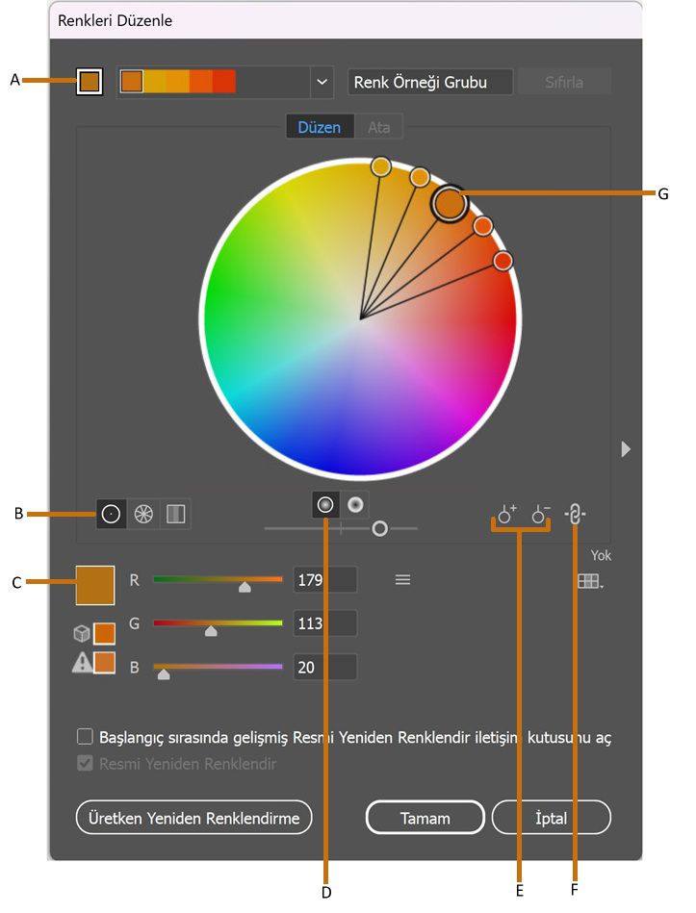Select the smooth color wheel display icon
The height and width of the screenshot is (913, 696).
coord(112,515)
